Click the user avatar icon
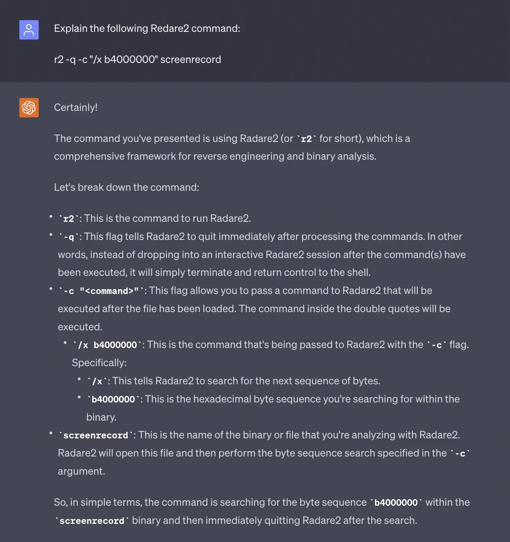The image size is (510, 542). [x=29, y=30]
